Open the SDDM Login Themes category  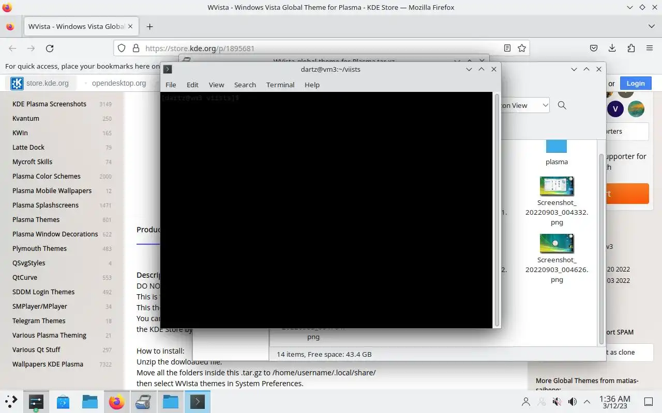point(43,292)
